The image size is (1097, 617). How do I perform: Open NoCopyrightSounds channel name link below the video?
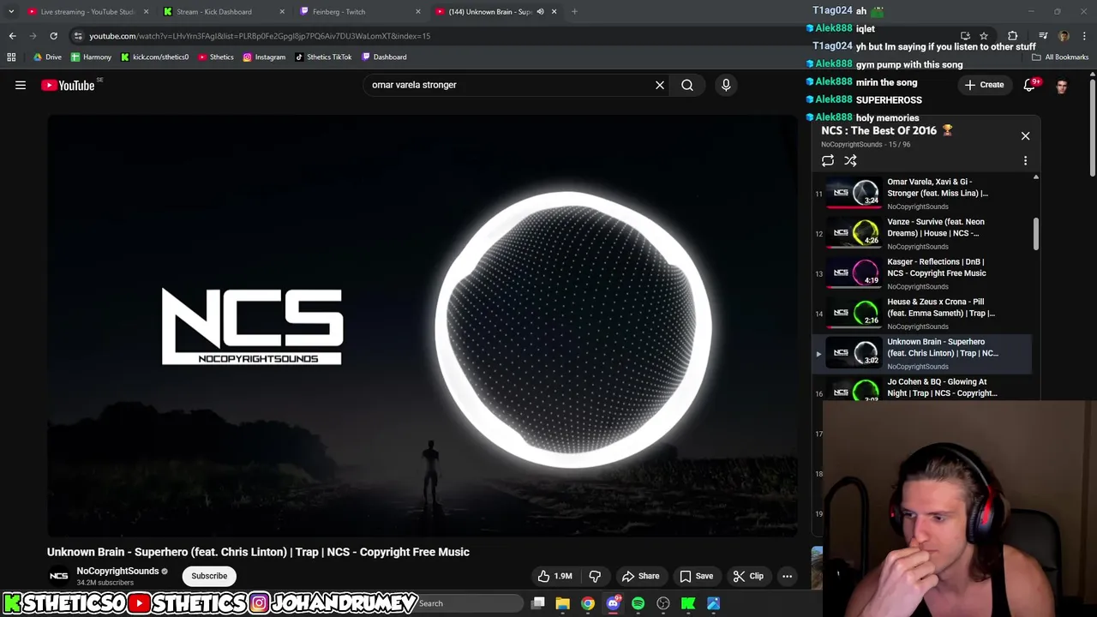pos(117,571)
